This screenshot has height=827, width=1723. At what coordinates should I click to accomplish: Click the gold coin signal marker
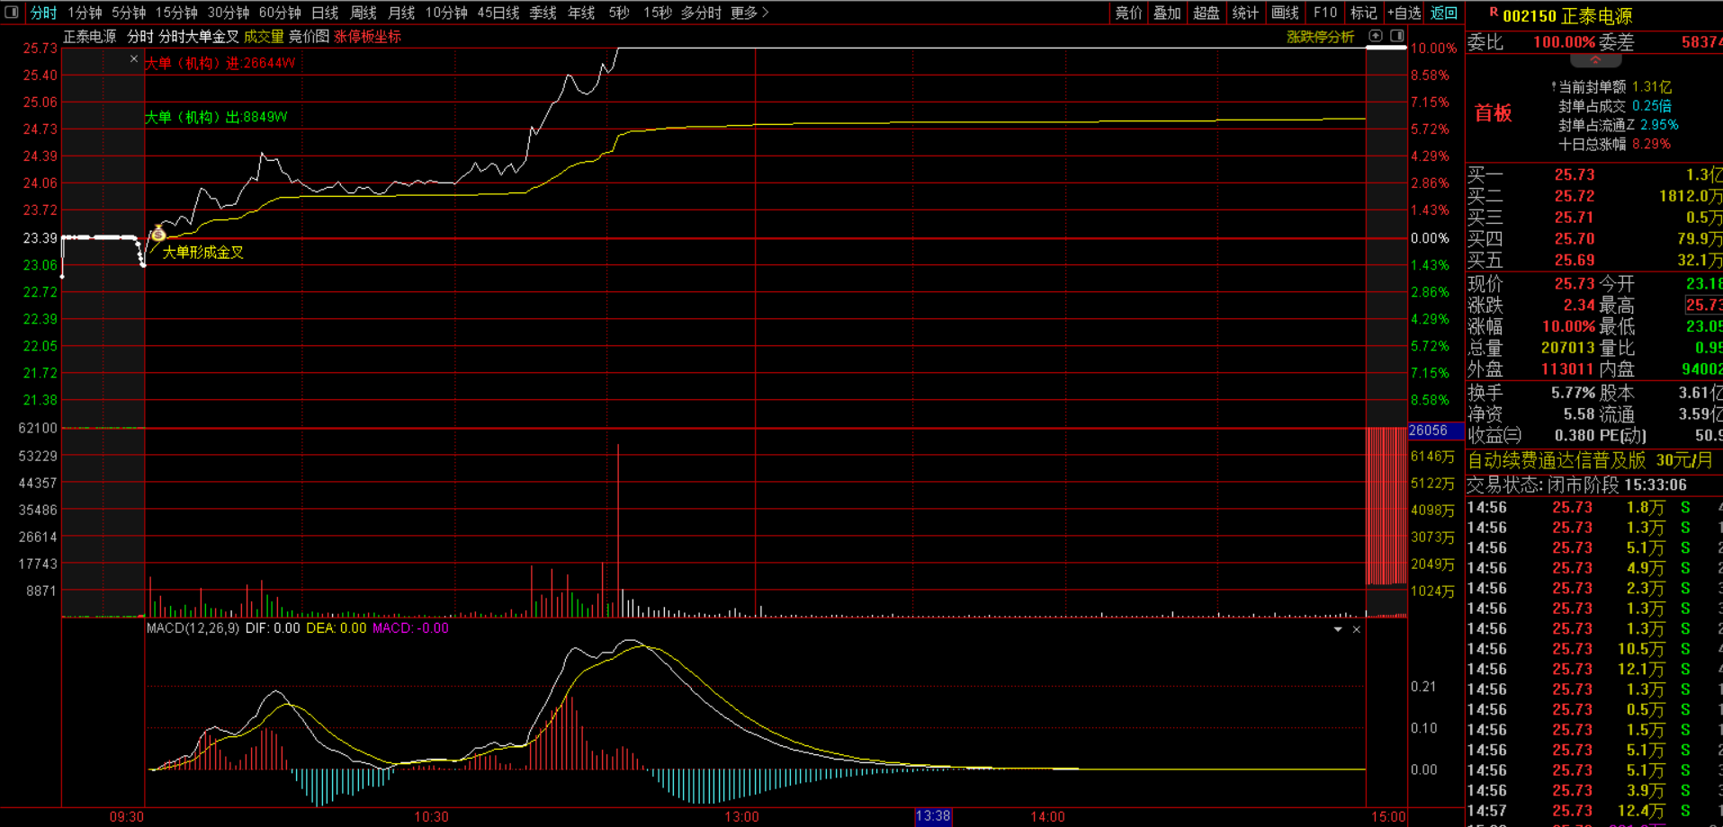point(158,235)
